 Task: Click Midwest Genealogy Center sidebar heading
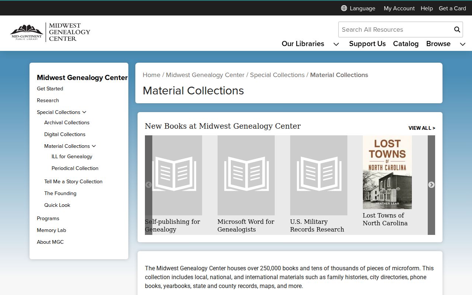(x=82, y=77)
